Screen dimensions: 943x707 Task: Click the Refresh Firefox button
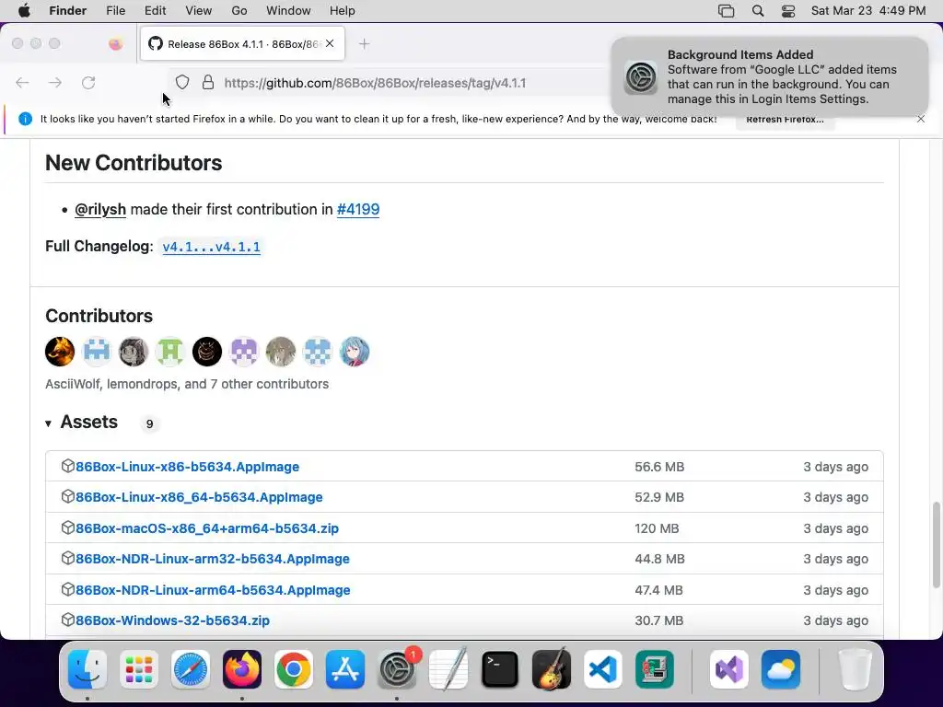(785, 119)
